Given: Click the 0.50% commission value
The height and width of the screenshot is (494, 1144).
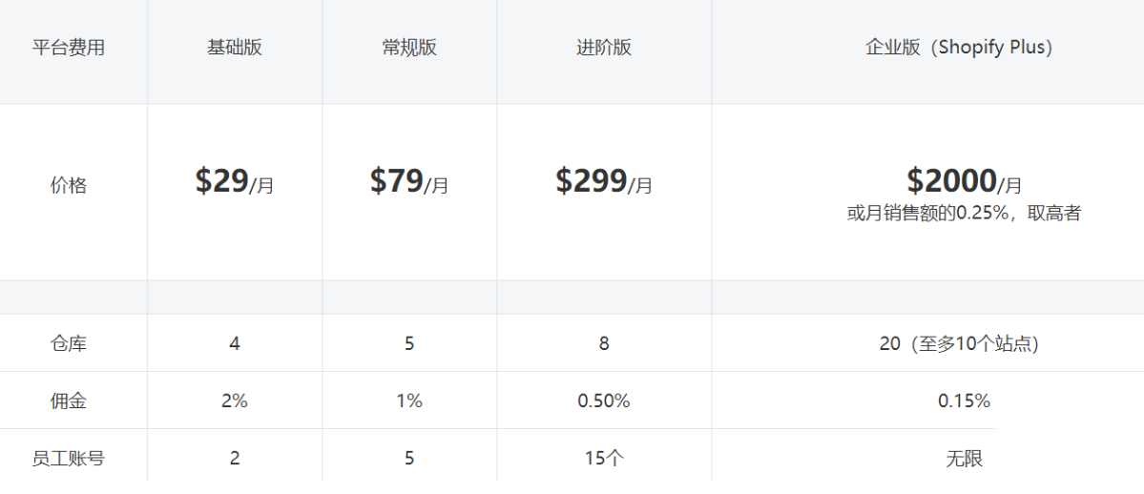Looking at the screenshot, I should pyautogui.click(x=604, y=401).
